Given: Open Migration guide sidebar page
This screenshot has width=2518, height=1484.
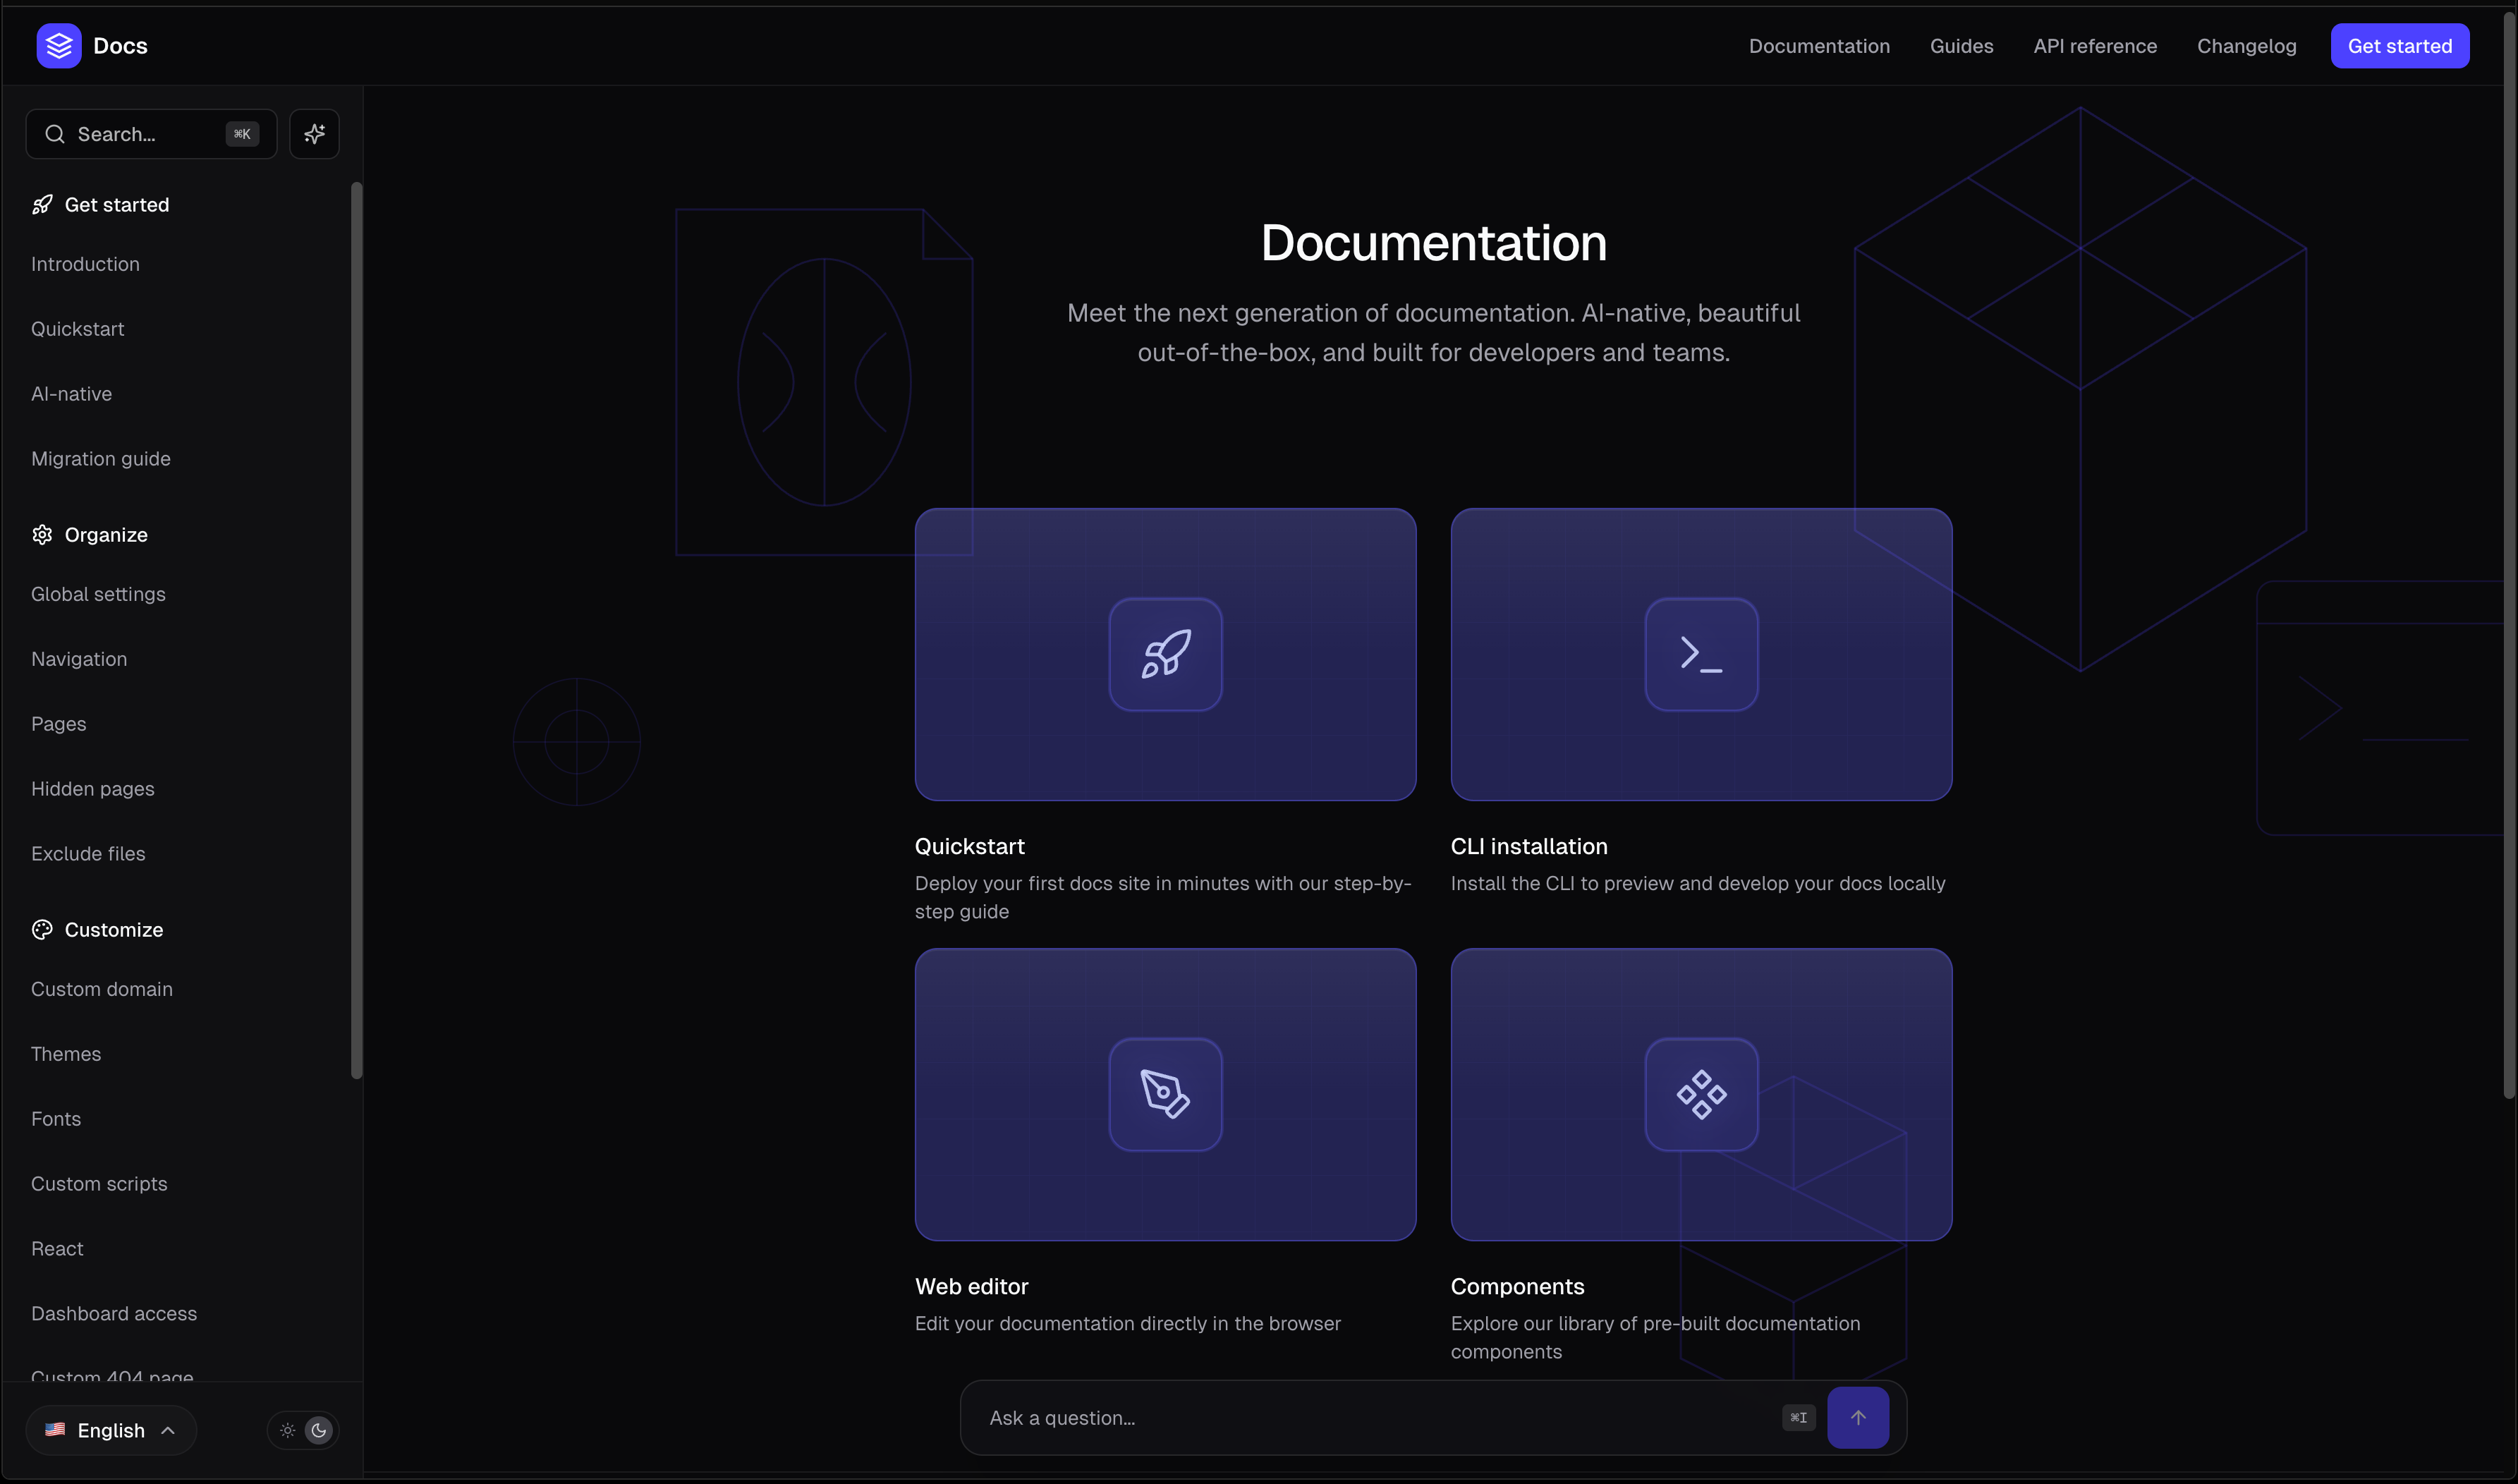Looking at the screenshot, I should pos(101,459).
